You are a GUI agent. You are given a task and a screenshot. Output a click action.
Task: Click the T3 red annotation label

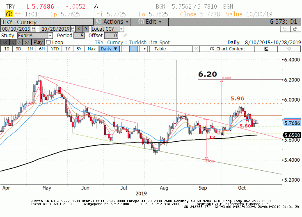[212, 138]
